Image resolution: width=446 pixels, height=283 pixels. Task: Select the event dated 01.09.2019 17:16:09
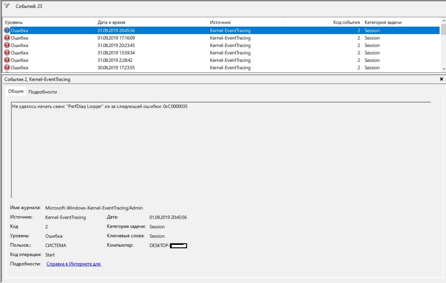point(221,38)
